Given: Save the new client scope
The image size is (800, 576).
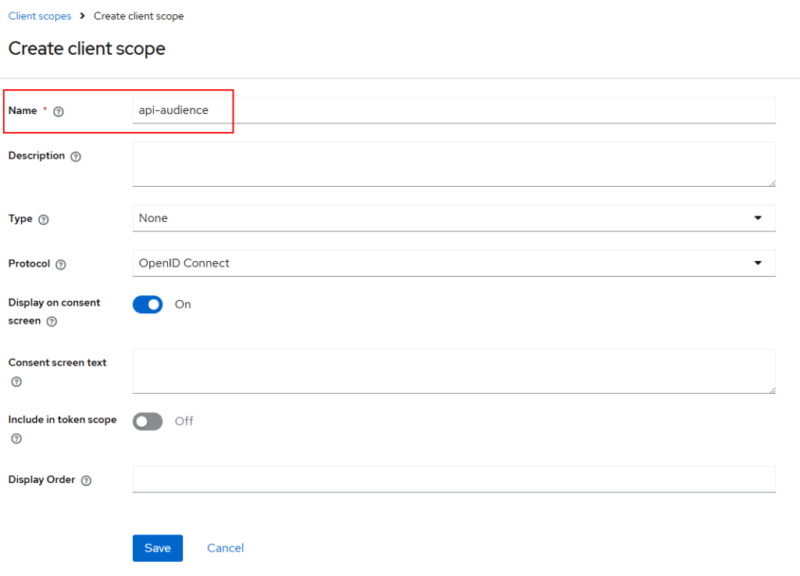Looking at the screenshot, I should (158, 548).
